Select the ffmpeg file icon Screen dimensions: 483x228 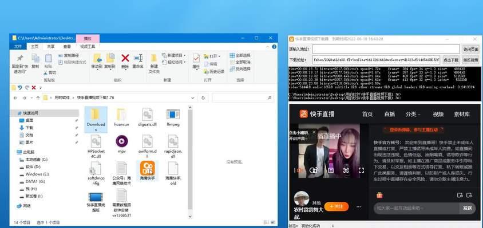tap(173, 115)
